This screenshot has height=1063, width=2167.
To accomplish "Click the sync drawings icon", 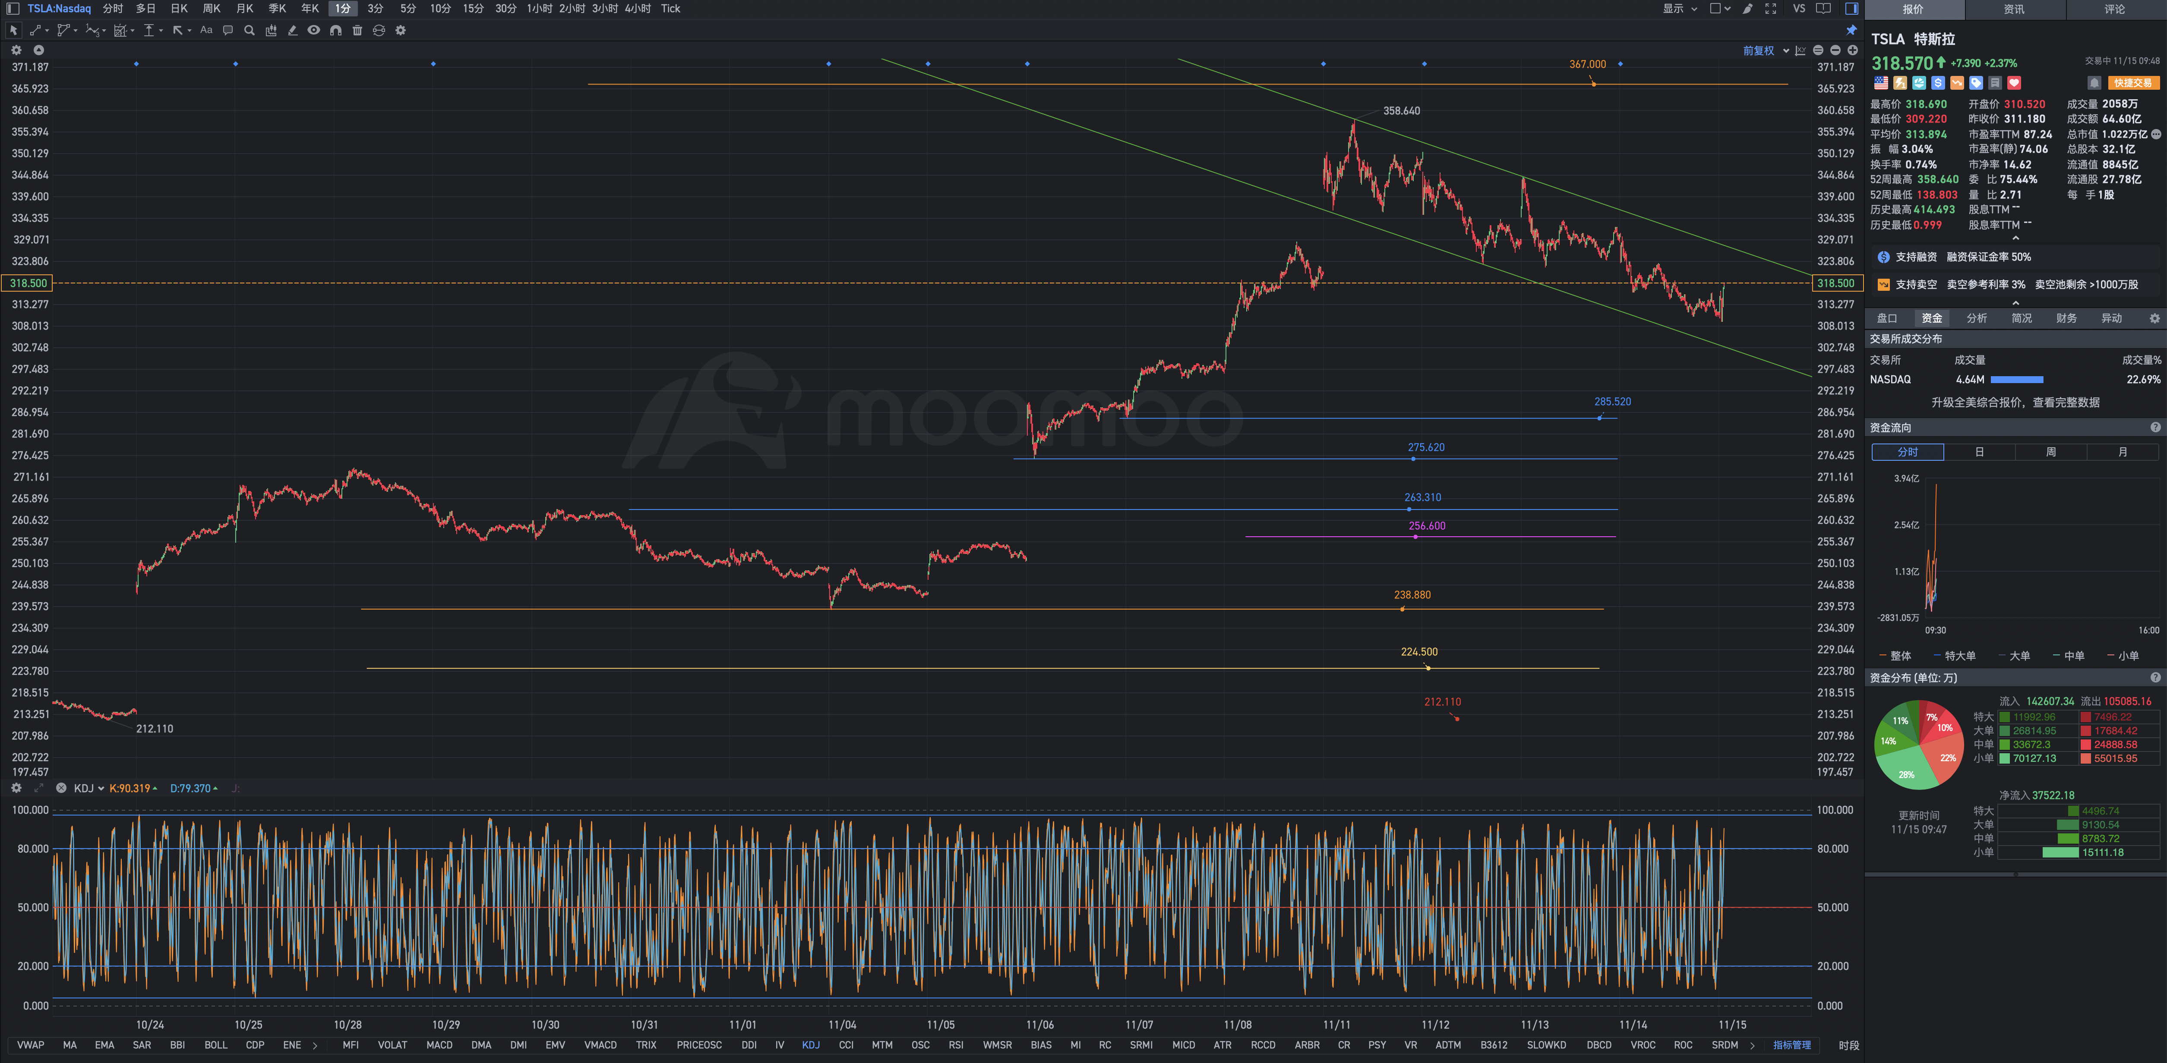I will coord(379,30).
